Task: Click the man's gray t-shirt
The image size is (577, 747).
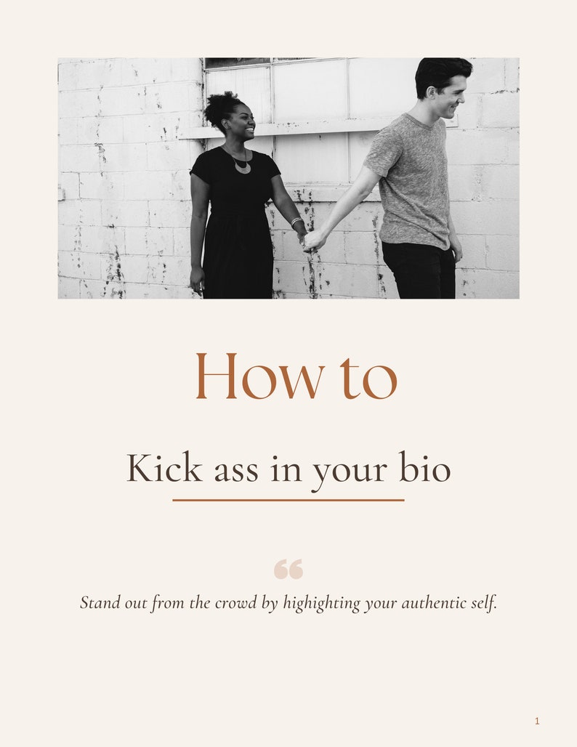Action: click(x=411, y=181)
